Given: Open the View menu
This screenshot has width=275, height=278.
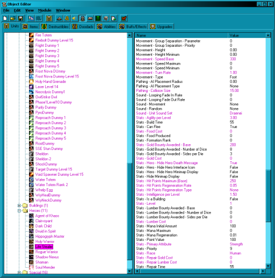Looking at the screenshot, I should (x=30, y=10).
